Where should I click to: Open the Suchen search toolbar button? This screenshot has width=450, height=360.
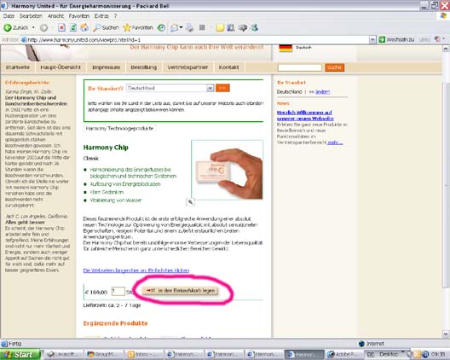click(106, 27)
